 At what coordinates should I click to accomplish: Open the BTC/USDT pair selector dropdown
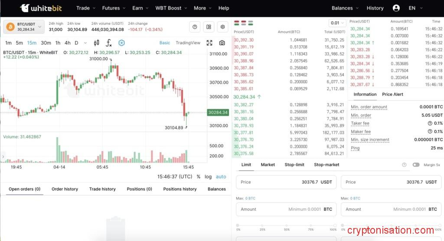point(24,27)
